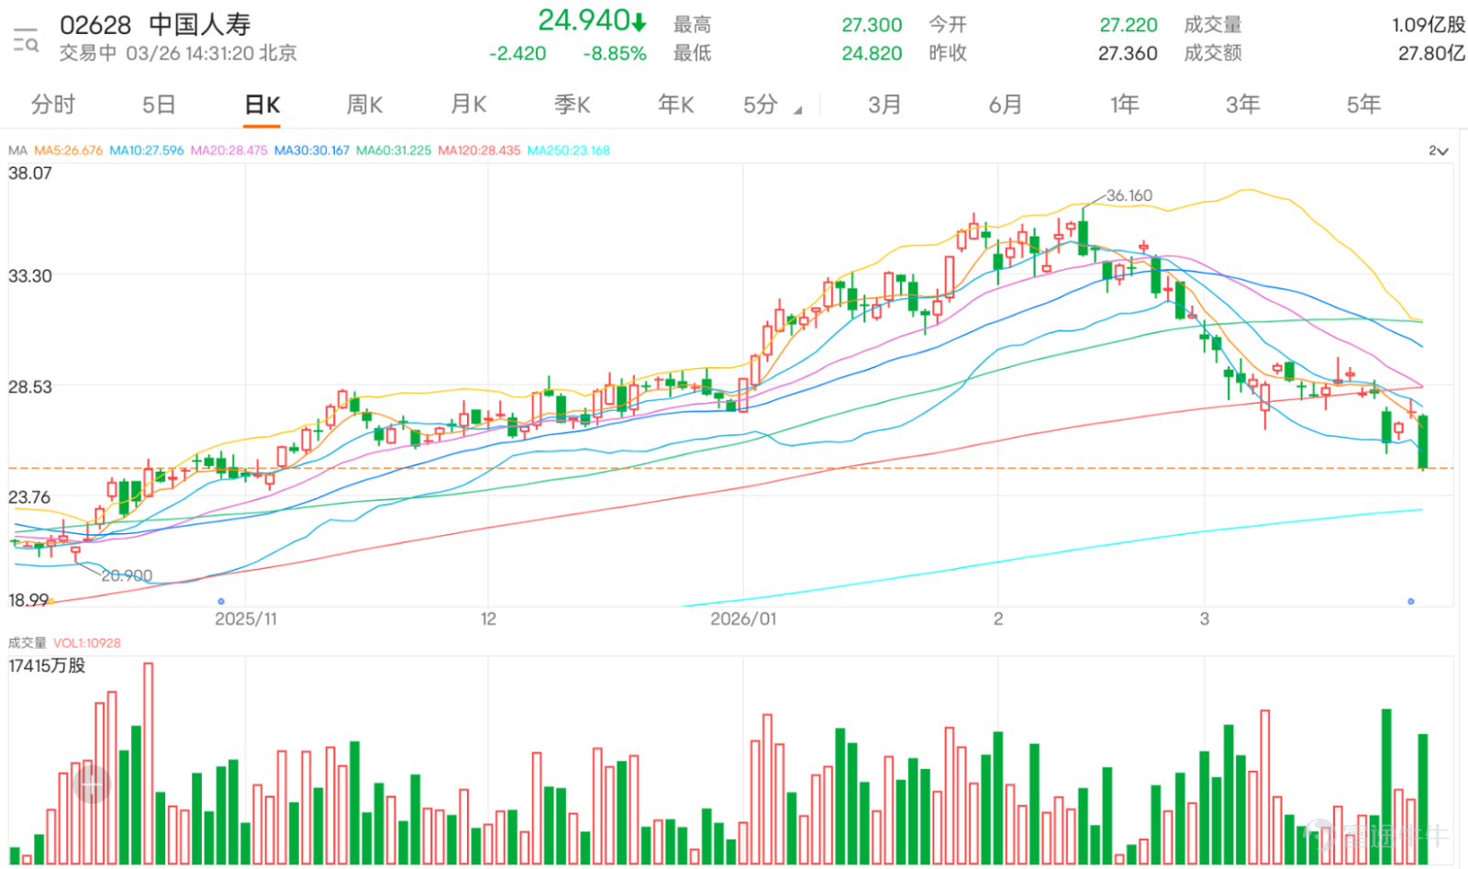Choose the 3月 time range

pyautogui.click(x=884, y=105)
